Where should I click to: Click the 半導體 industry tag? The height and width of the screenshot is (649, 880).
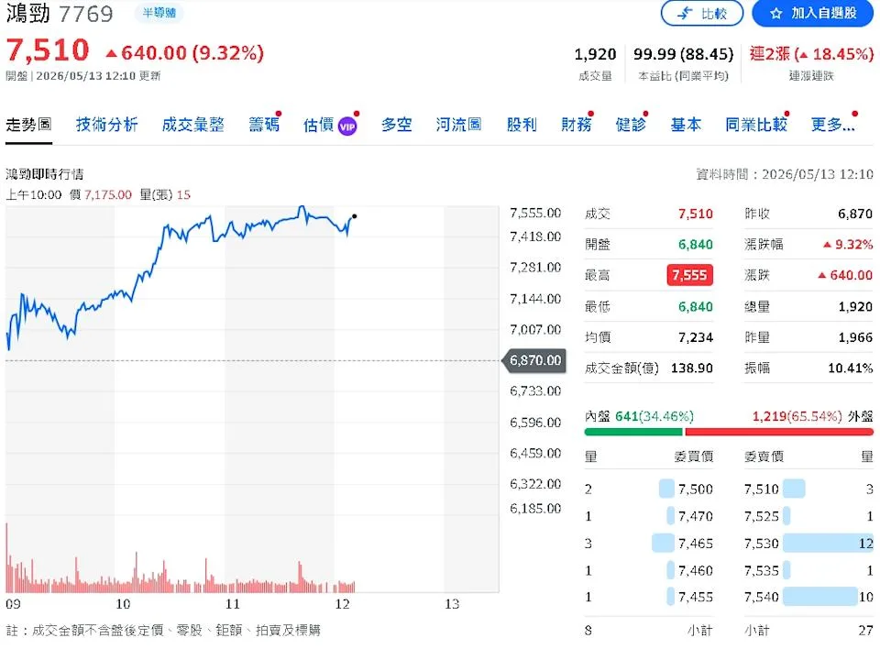[x=159, y=13]
